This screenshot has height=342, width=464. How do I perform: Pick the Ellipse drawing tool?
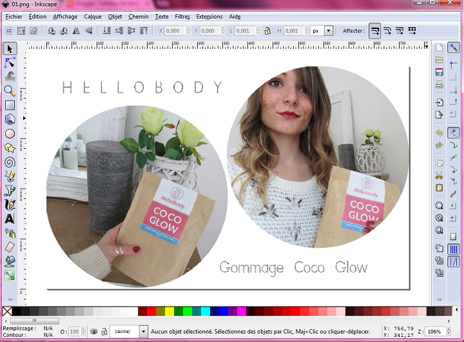[10, 133]
